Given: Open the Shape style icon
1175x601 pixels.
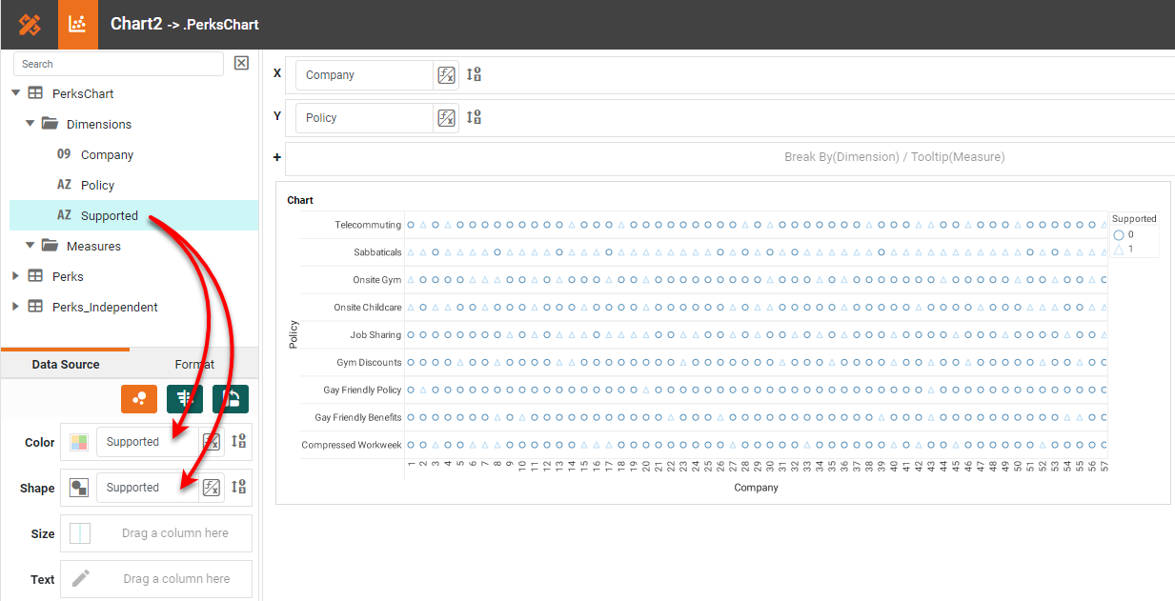Looking at the screenshot, I should click(x=79, y=488).
